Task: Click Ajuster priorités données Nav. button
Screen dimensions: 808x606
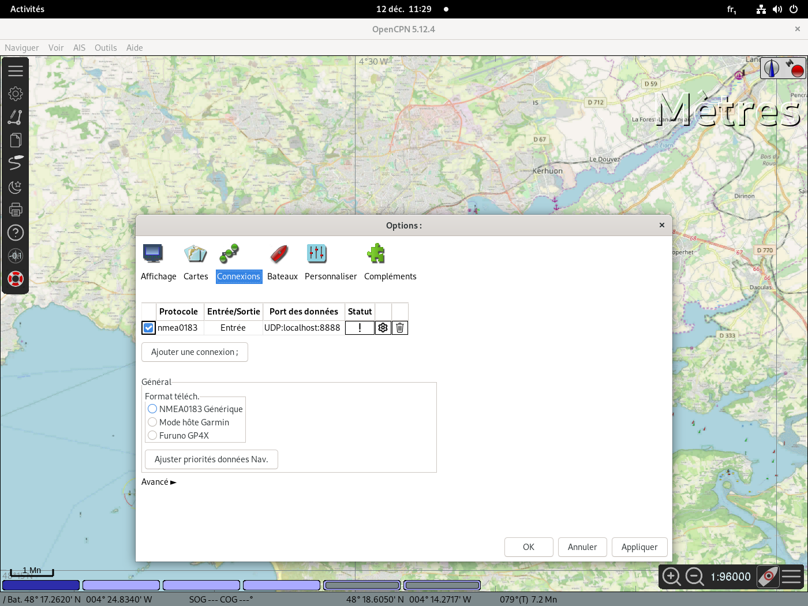Action: tap(211, 459)
